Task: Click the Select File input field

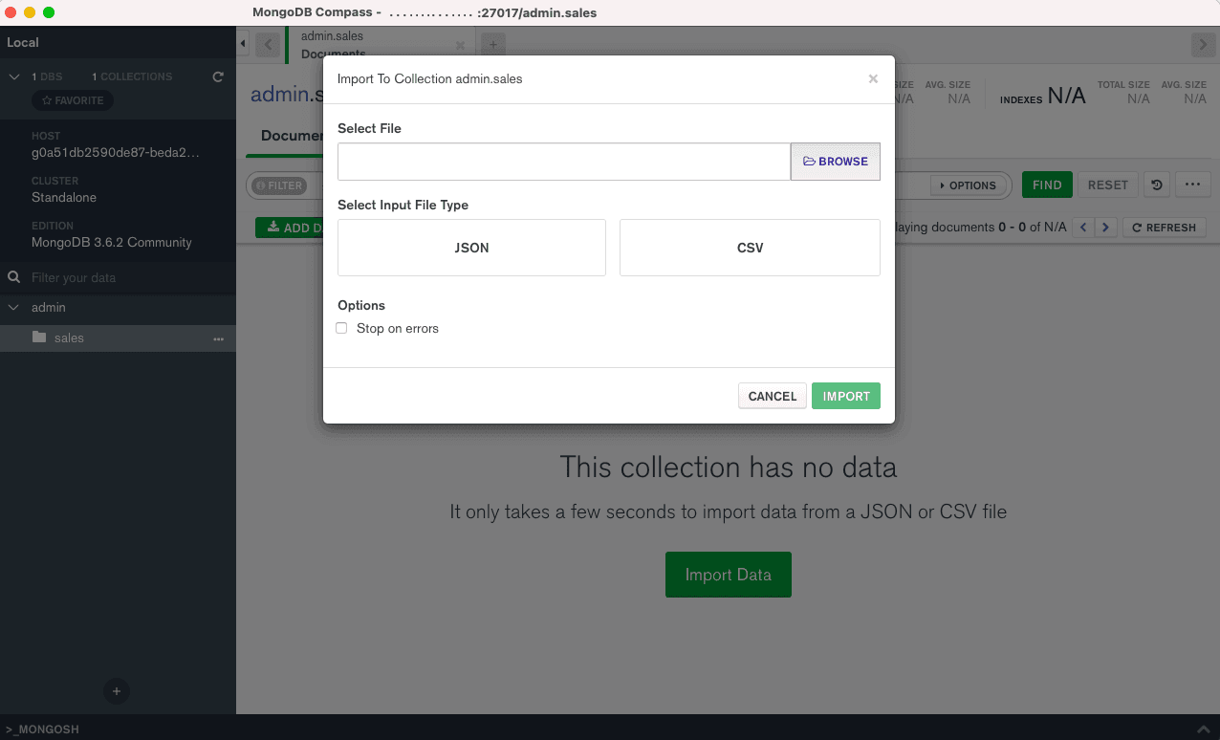Action: click(x=563, y=162)
